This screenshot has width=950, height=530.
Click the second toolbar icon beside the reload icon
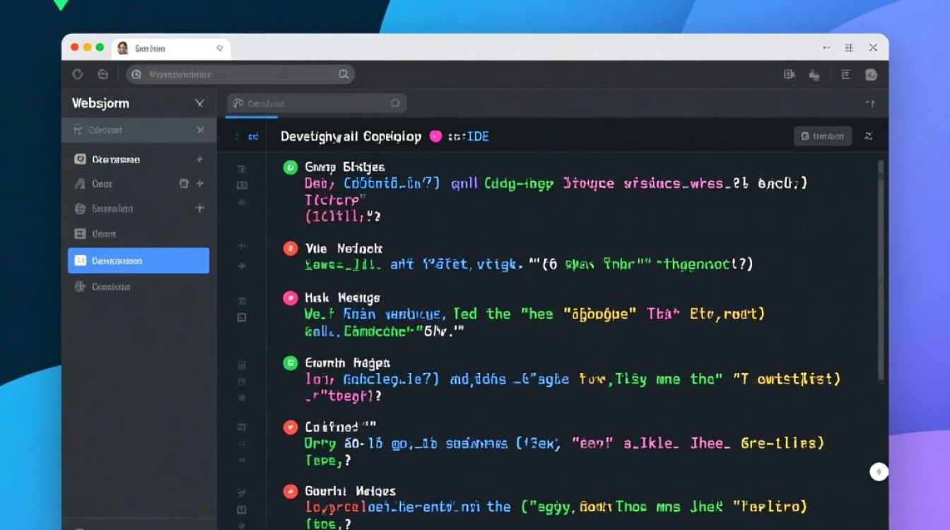click(x=102, y=74)
